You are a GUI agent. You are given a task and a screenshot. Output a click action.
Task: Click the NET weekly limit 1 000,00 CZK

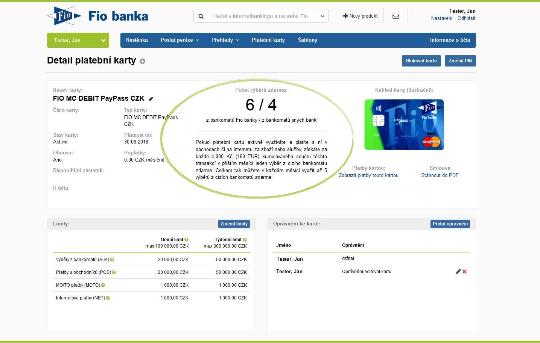click(x=233, y=298)
